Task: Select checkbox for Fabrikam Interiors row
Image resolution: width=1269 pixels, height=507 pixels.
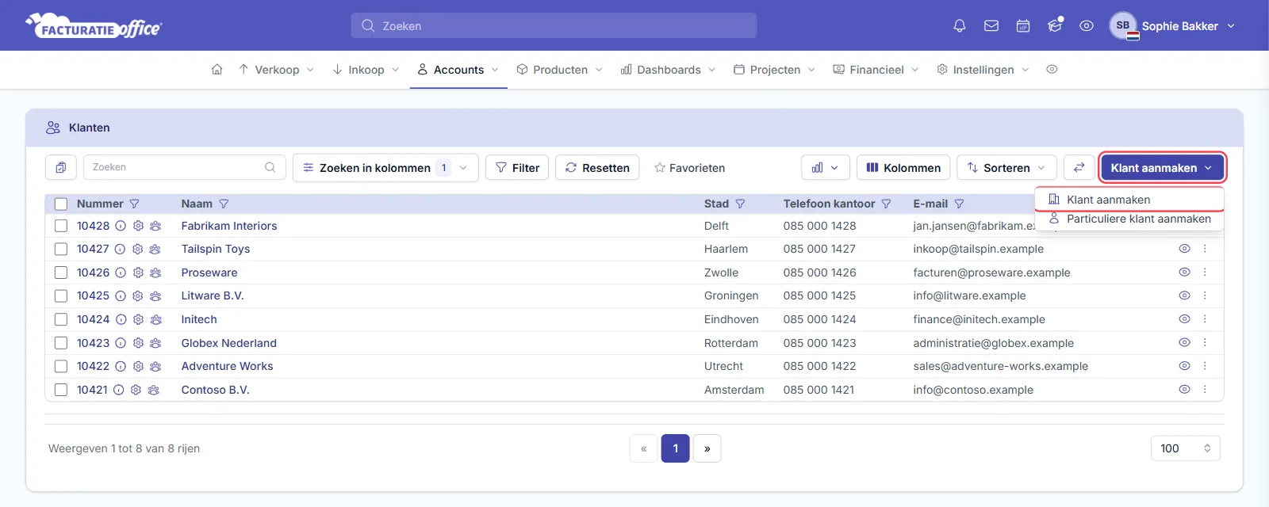Action: [61, 226]
